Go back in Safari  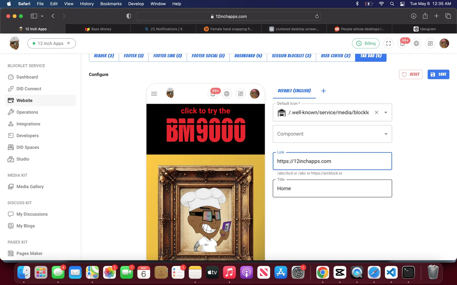(x=53, y=16)
